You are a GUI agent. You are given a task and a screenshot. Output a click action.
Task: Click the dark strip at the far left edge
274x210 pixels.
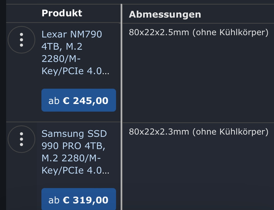[3, 102]
